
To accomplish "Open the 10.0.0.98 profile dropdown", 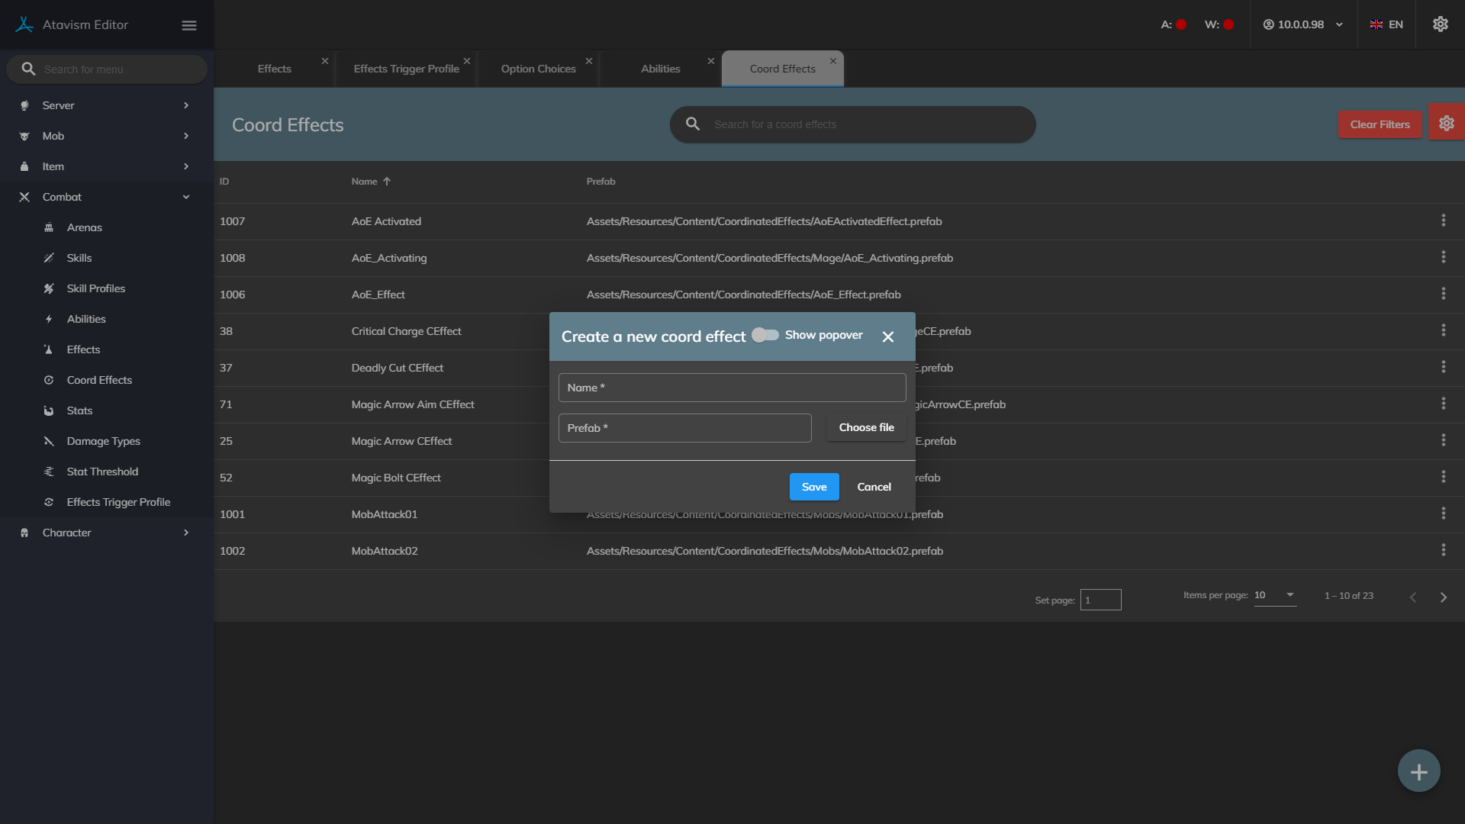I will [x=1303, y=24].
